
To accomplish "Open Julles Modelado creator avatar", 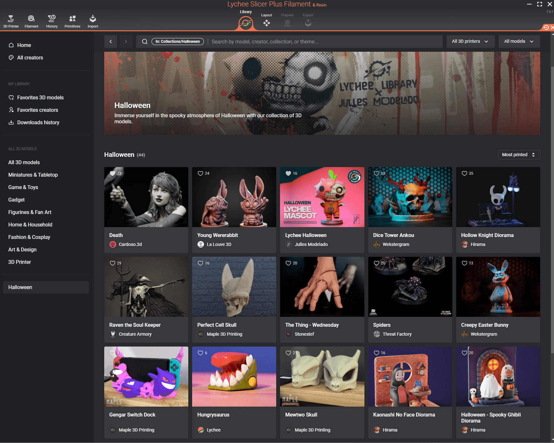I will (x=289, y=244).
